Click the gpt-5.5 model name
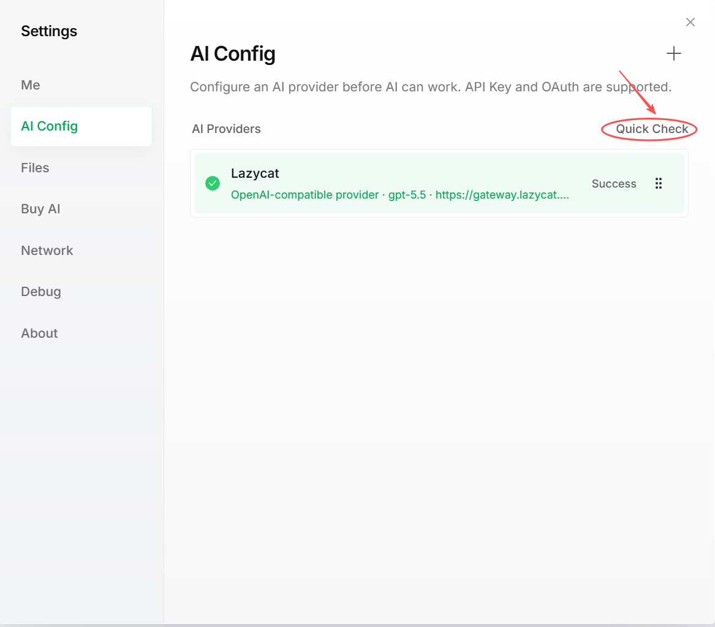 (407, 195)
